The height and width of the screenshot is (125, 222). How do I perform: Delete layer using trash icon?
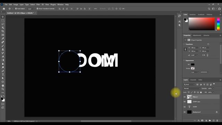[217, 120]
